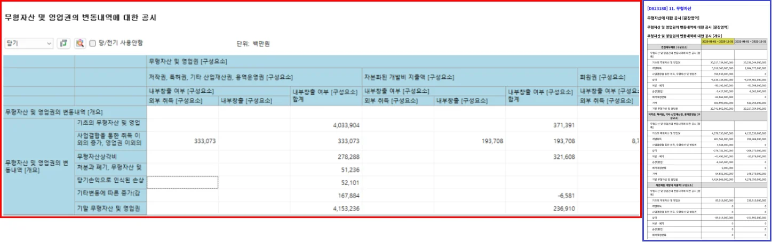Click the 2022-01-01 ~ 2022-12-31 column header
The image size is (772, 242).
pyautogui.click(x=751, y=41)
